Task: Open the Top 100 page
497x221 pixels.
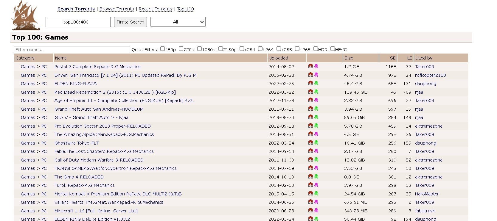Action: click(185, 9)
